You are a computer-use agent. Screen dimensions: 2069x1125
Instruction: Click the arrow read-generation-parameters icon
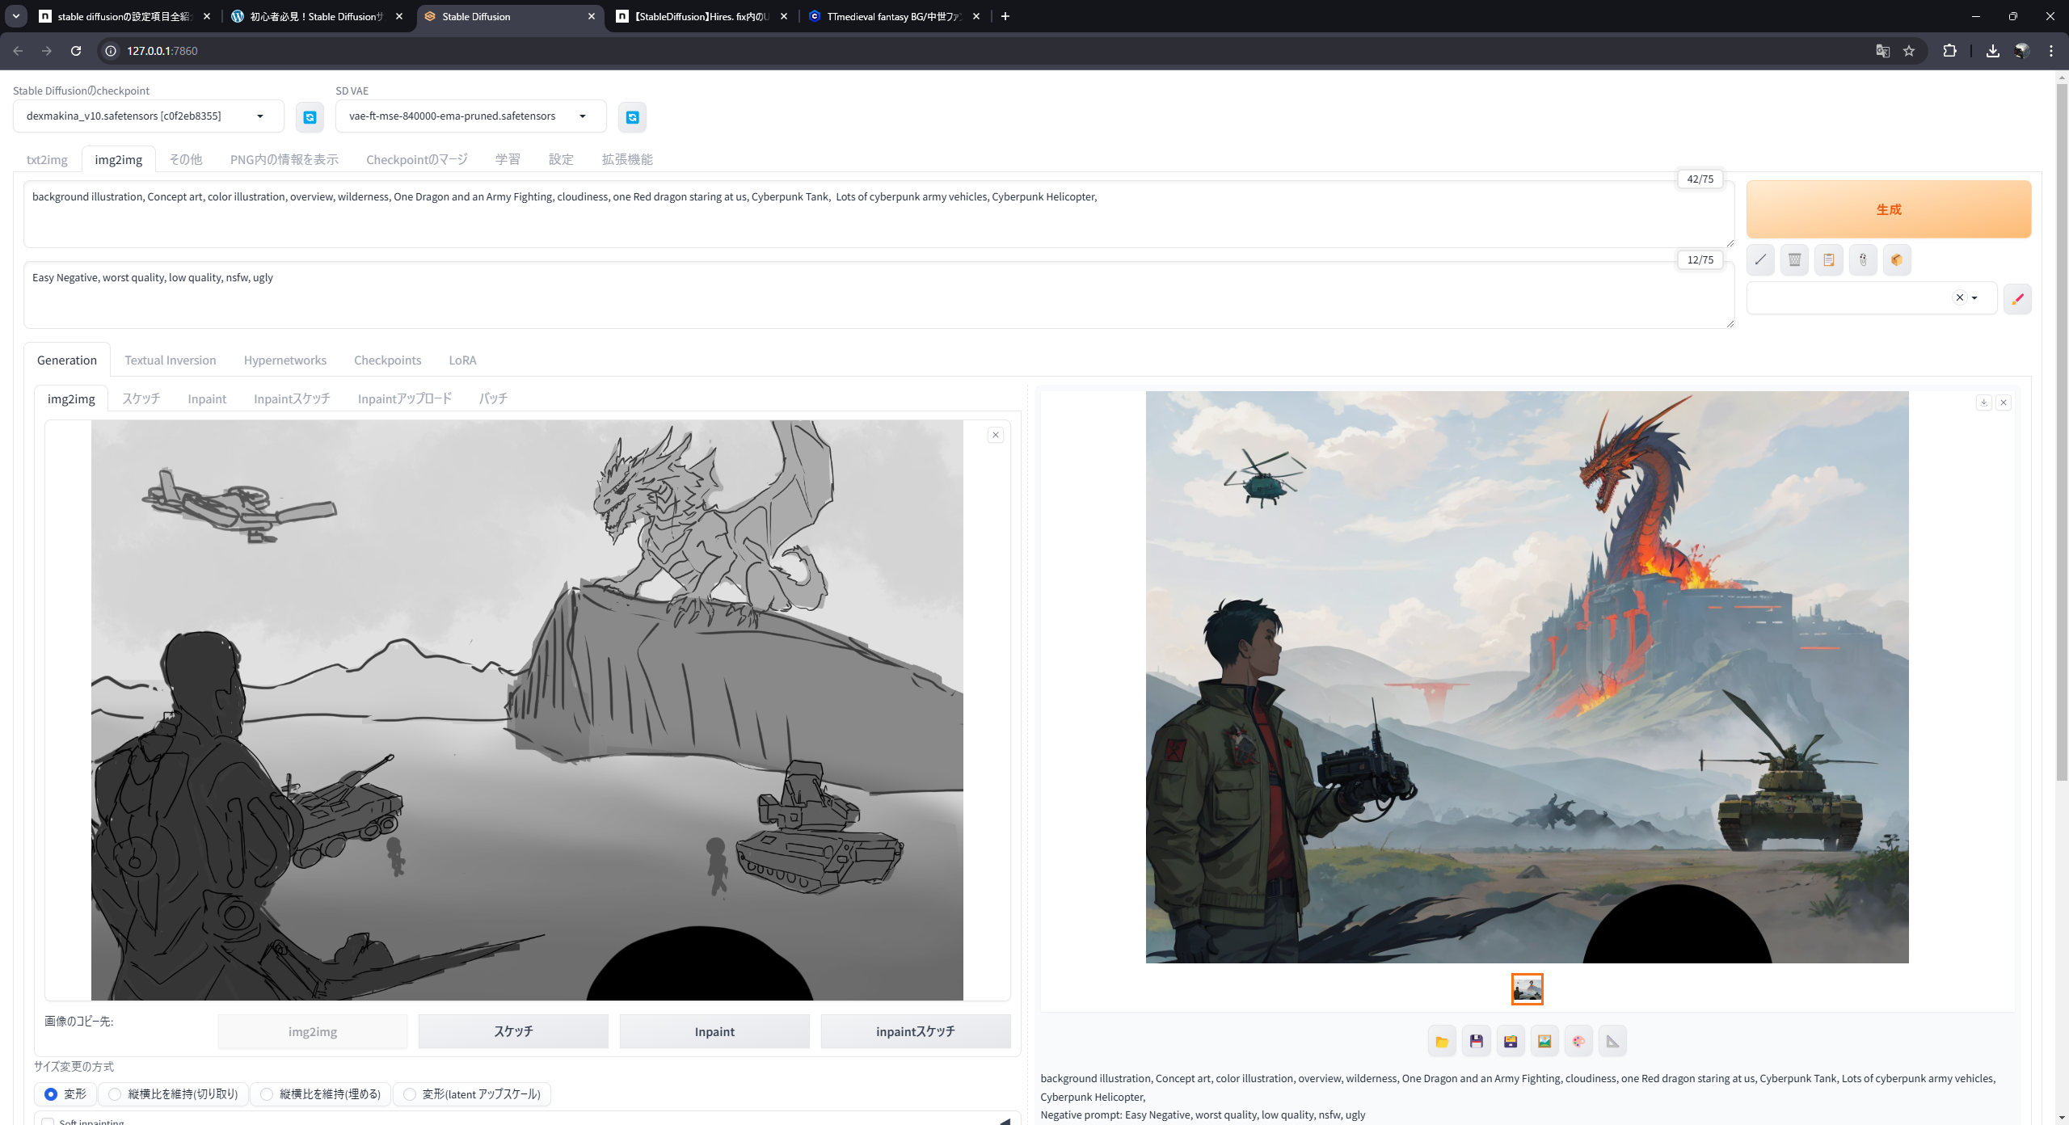1760,260
